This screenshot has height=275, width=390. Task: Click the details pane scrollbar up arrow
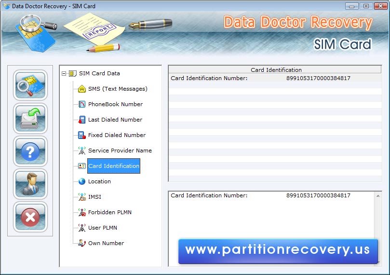click(x=378, y=196)
